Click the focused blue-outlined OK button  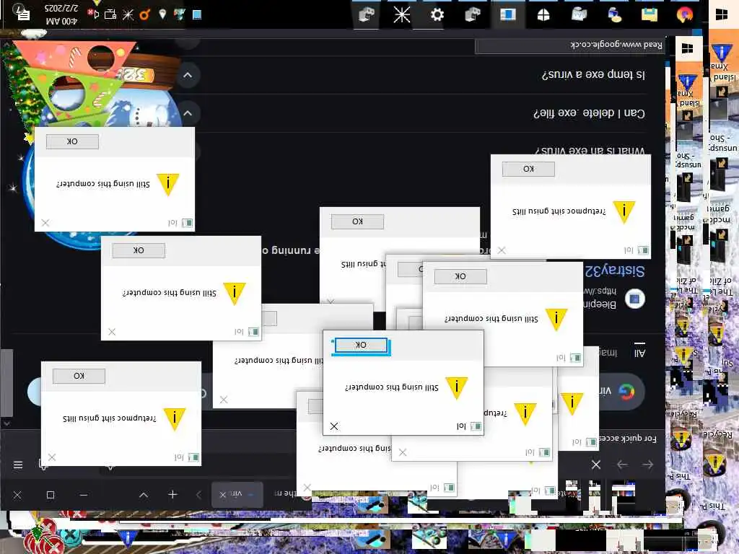(361, 346)
